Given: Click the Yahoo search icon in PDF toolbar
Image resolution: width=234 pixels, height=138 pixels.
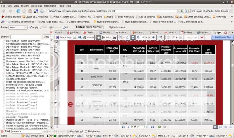Looking at the screenshot, I should click(x=202, y=37).
